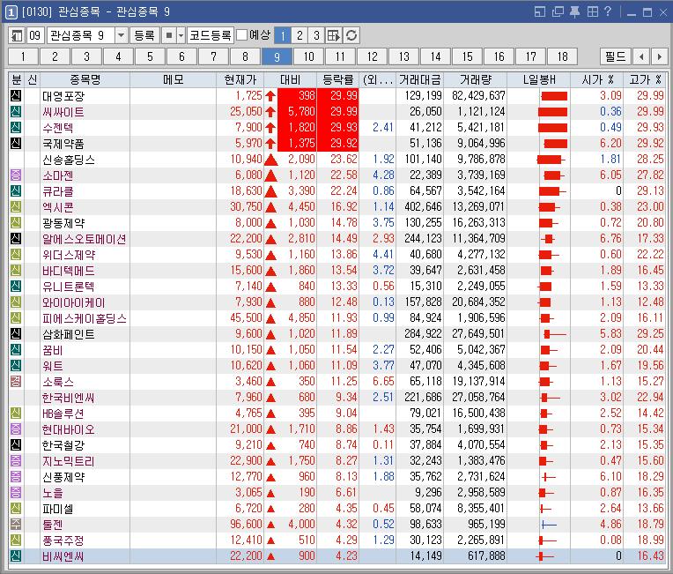673x574 pixels.
Task: Click the group list panel icon beside 09
Action: pyautogui.click(x=17, y=35)
